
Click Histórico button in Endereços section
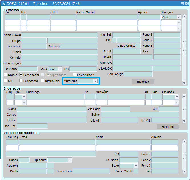(168, 127)
